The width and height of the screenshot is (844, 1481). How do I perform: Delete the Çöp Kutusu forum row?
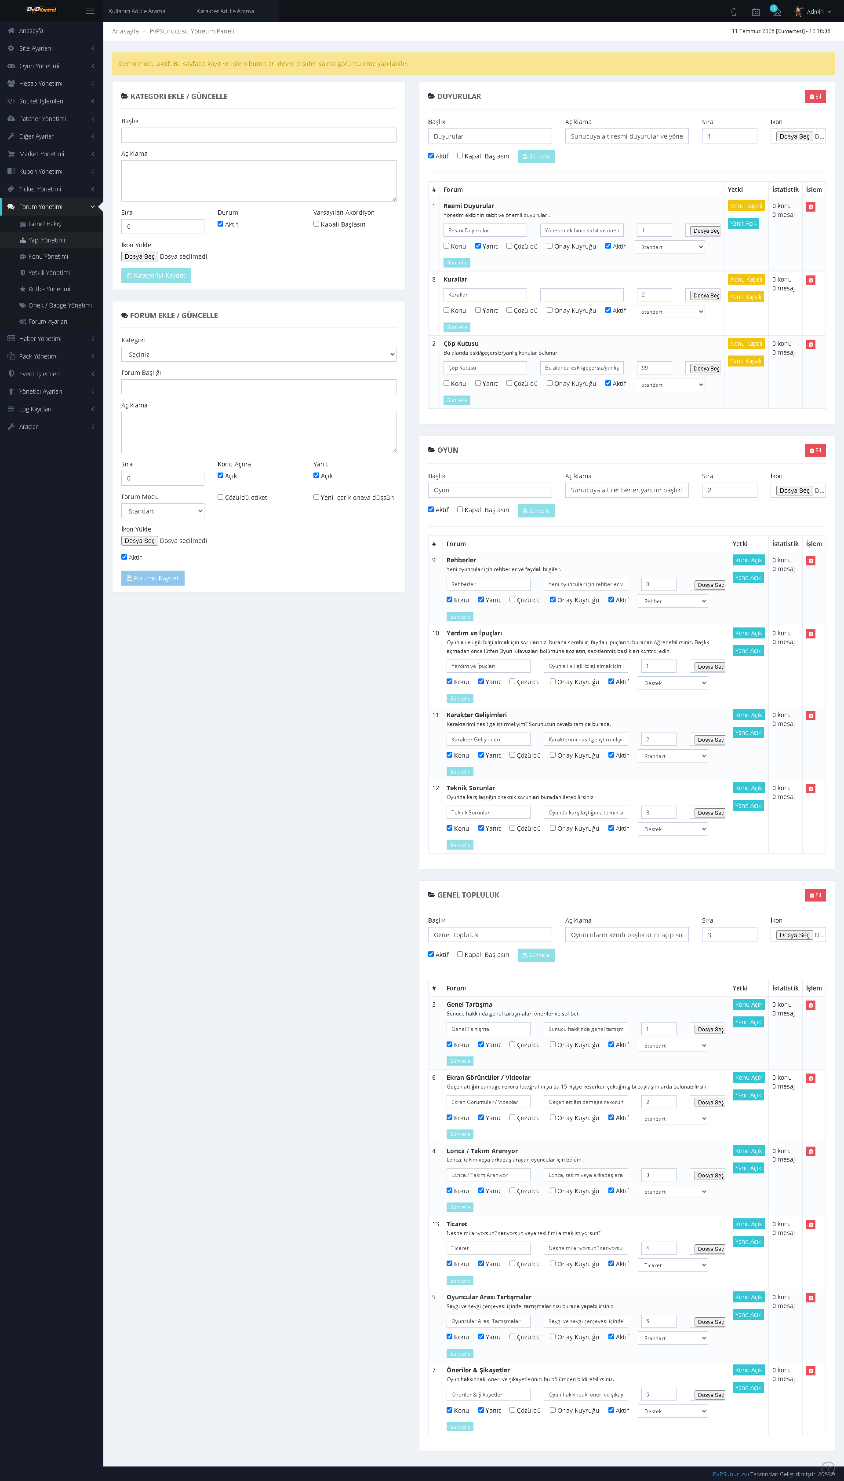811,345
